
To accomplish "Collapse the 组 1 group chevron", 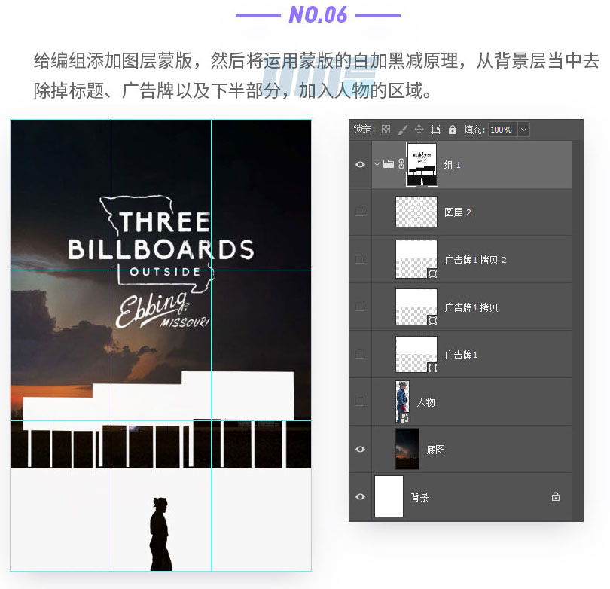I will click(377, 164).
